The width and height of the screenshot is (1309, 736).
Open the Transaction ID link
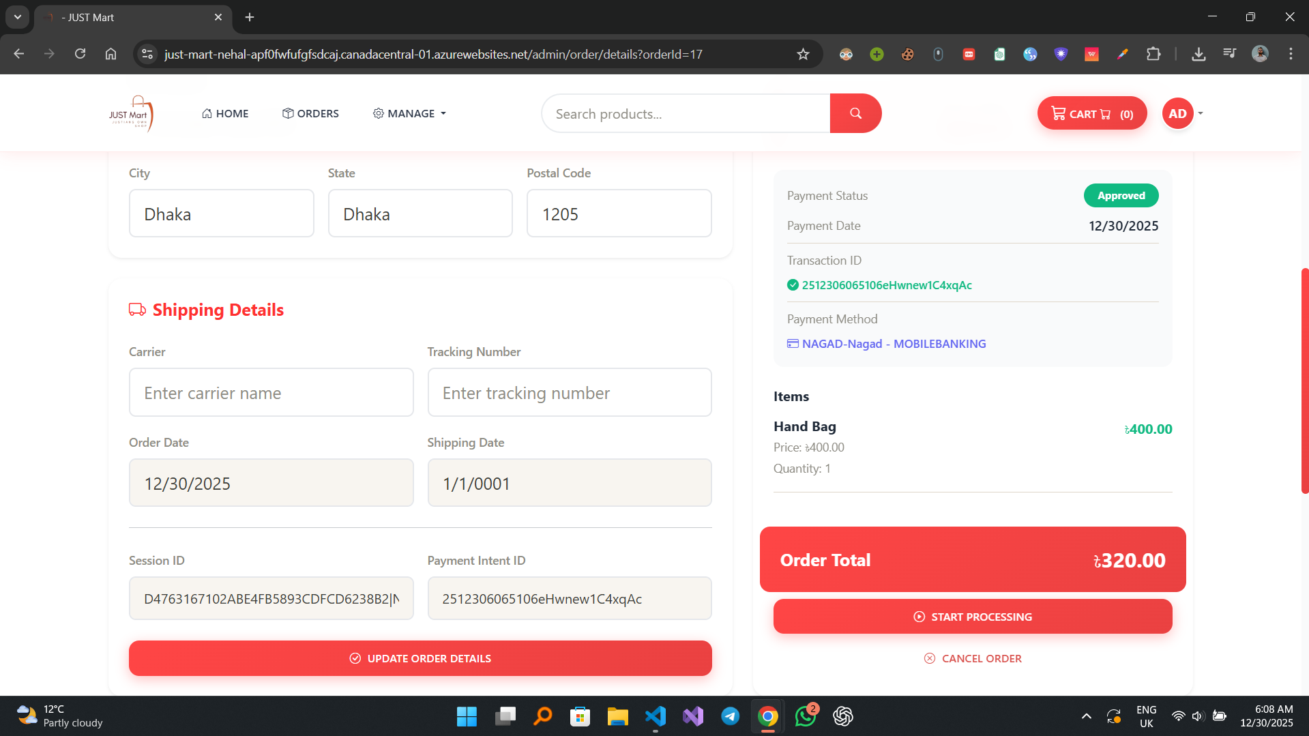pyautogui.click(x=886, y=285)
